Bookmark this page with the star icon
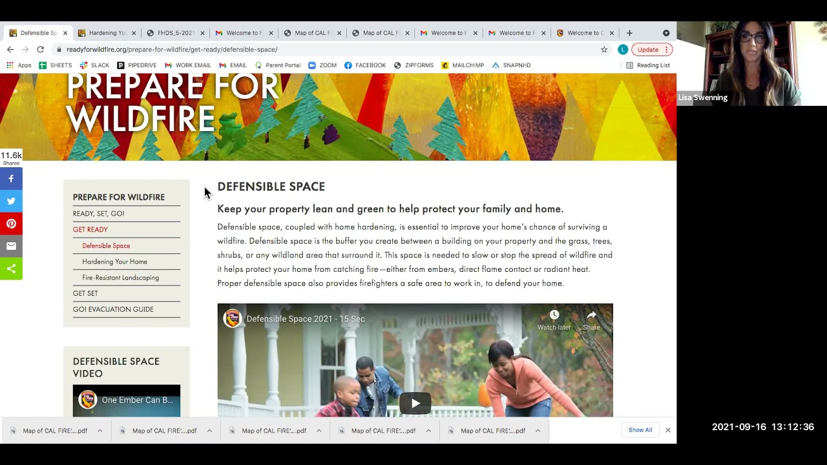The image size is (827, 465). click(604, 50)
